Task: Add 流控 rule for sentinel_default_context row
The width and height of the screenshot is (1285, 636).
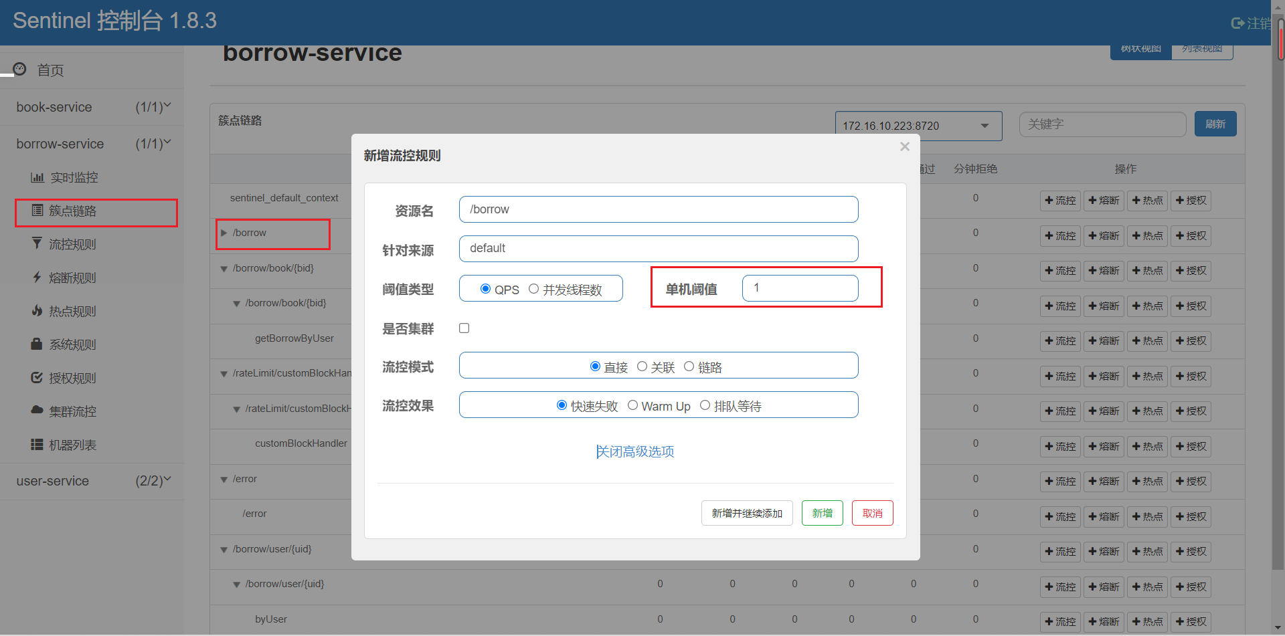Action: [1060, 201]
